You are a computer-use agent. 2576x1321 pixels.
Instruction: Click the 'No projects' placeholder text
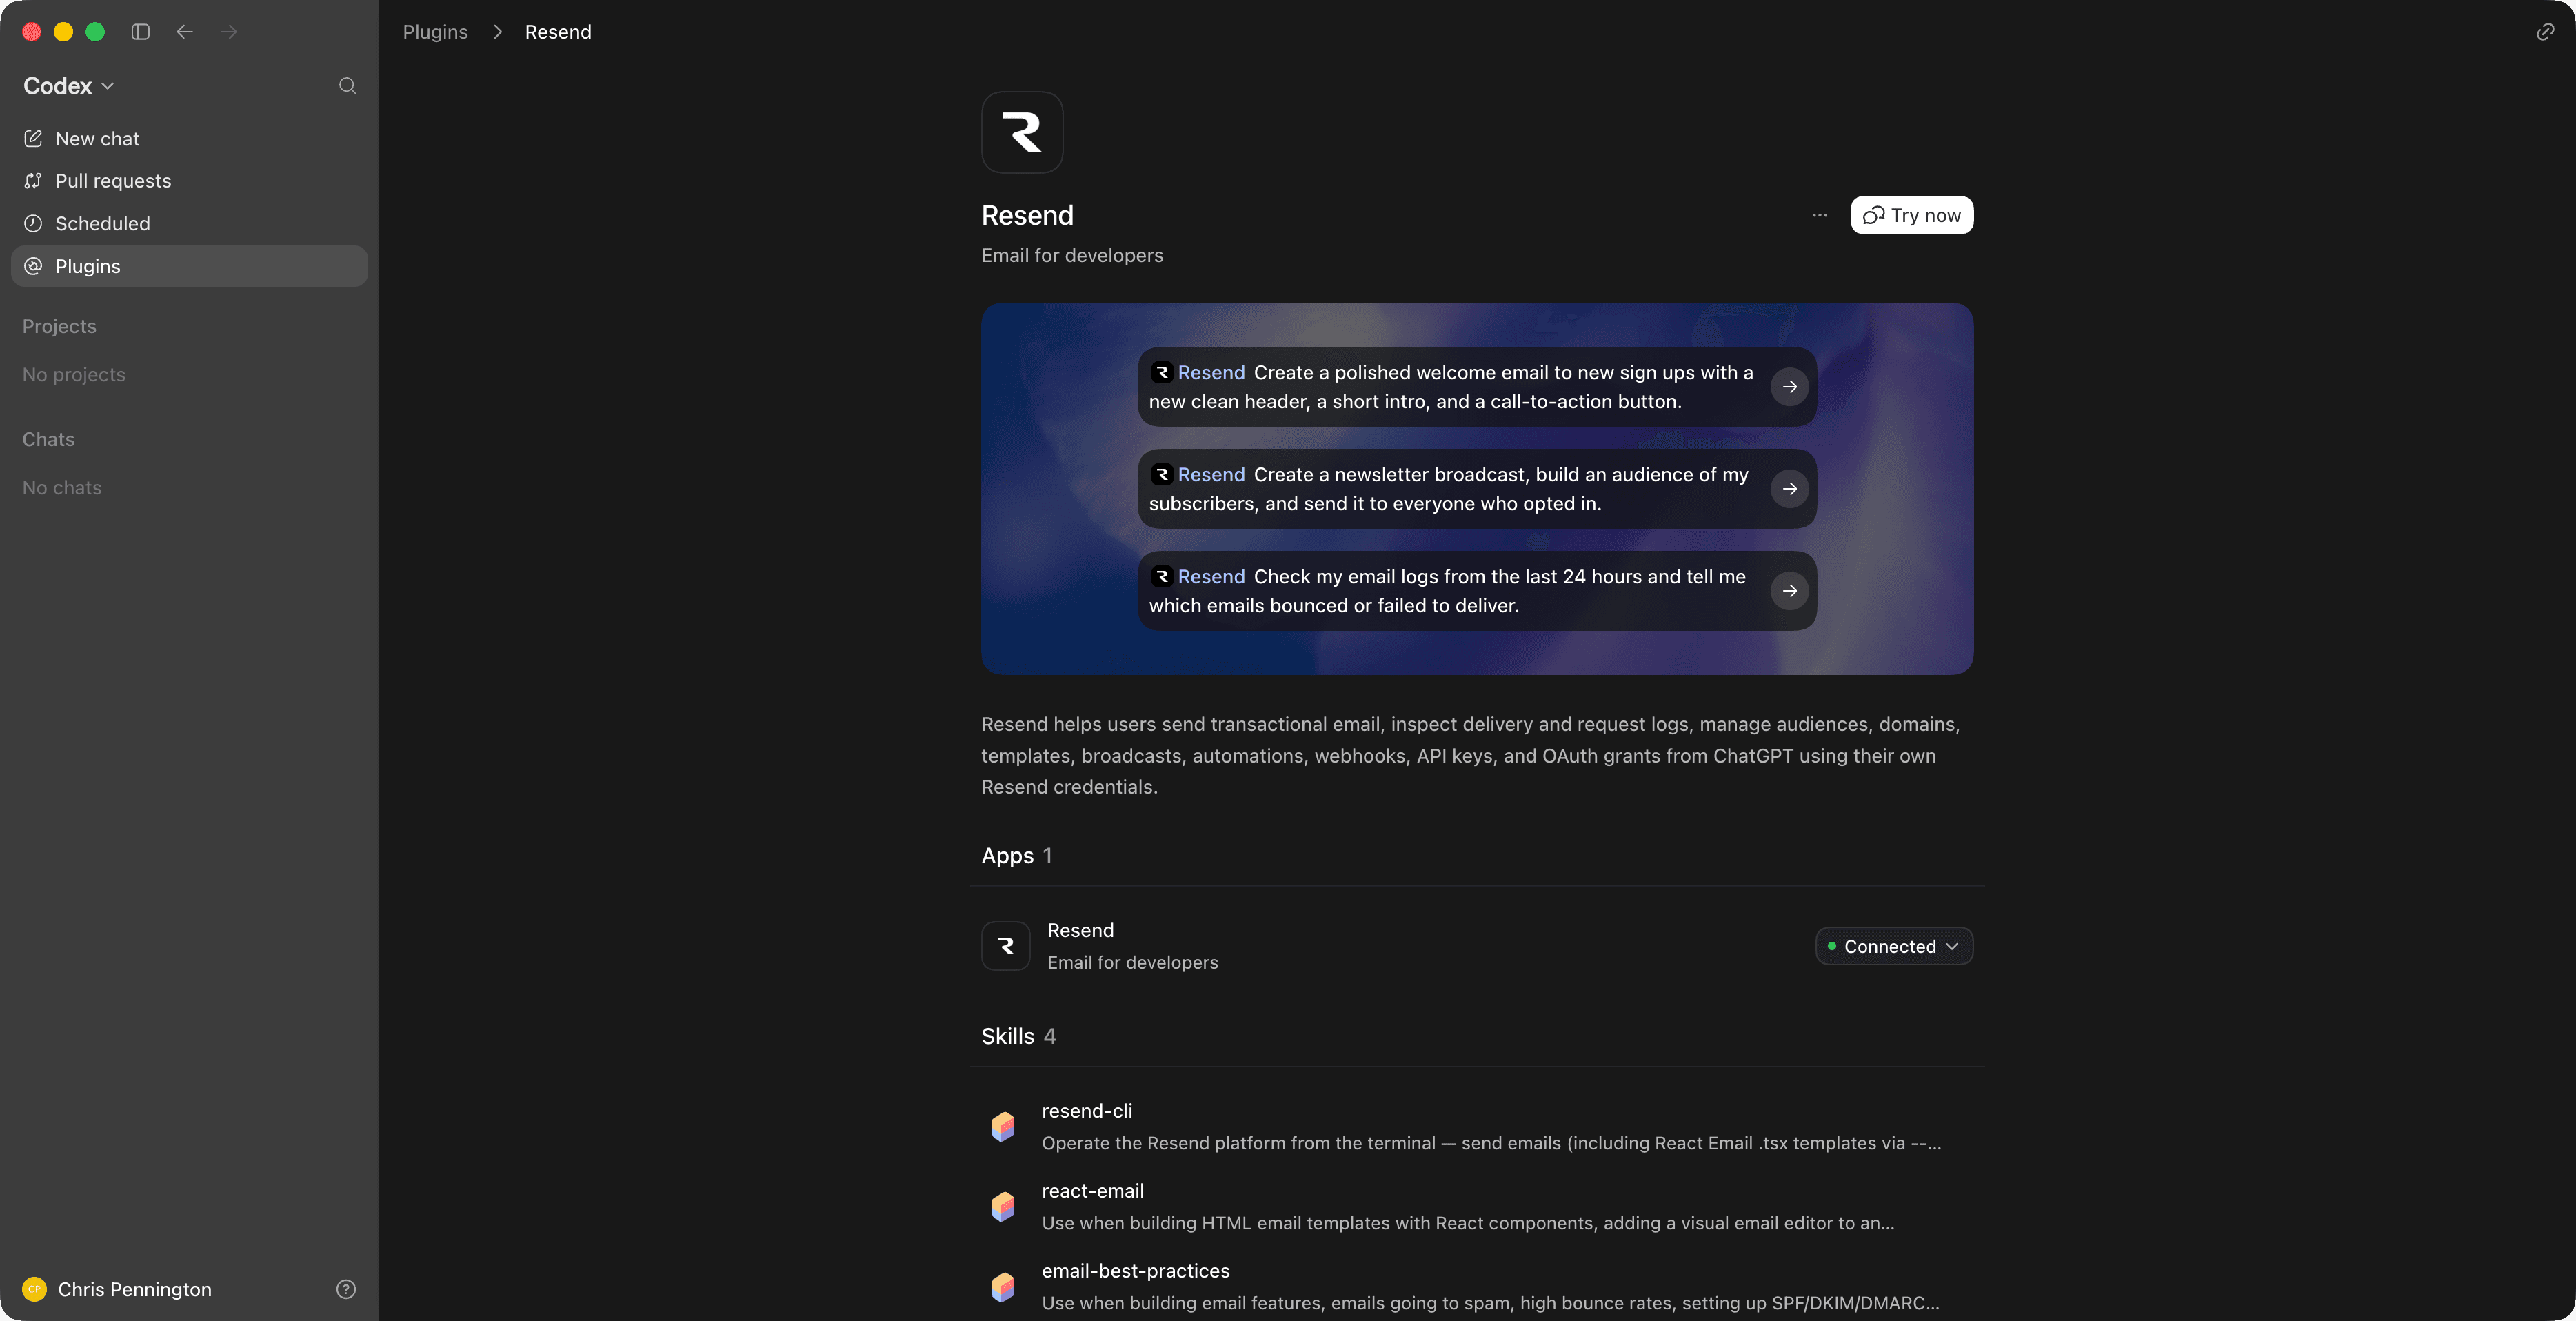tap(74, 375)
